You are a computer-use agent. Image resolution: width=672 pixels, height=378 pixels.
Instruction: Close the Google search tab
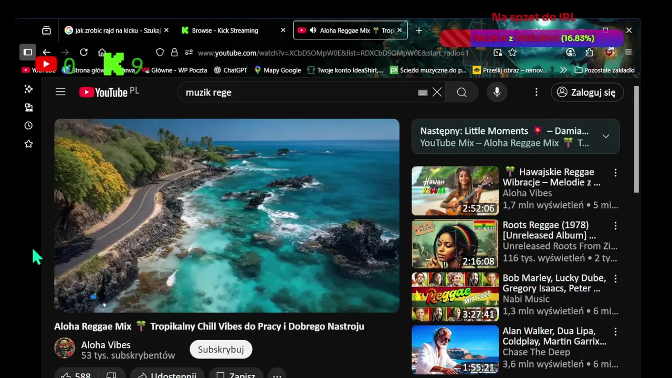[x=166, y=30]
